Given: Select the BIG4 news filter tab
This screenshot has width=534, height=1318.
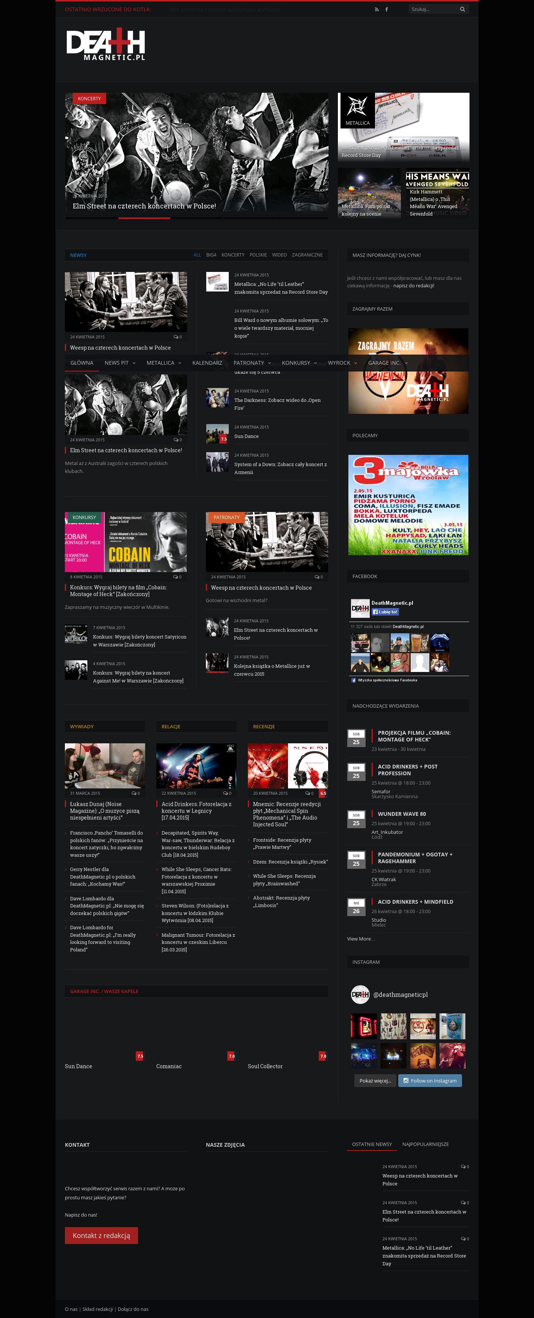Looking at the screenshot, I should [x=211, y=255].
